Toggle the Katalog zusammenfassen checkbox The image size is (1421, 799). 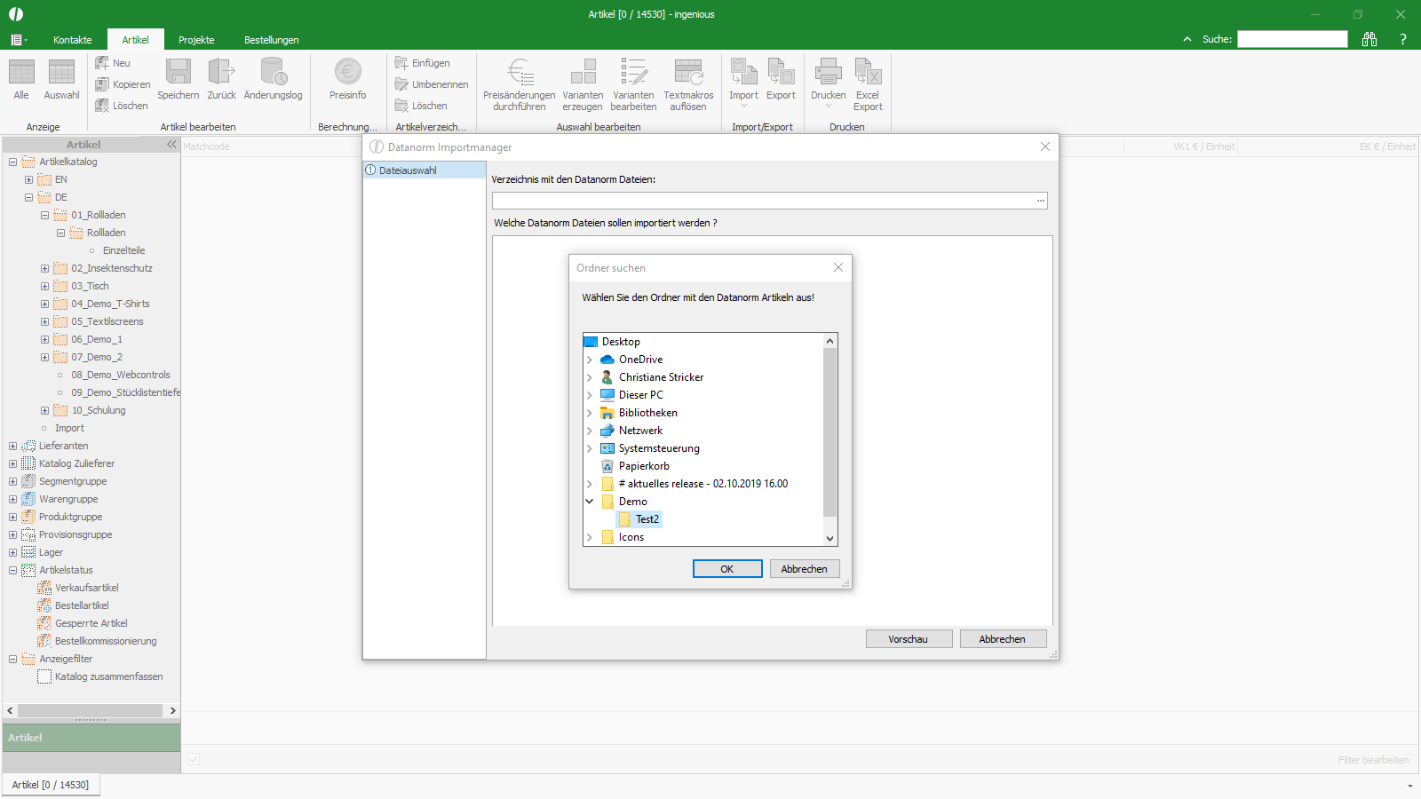click(x=44, y=676)
